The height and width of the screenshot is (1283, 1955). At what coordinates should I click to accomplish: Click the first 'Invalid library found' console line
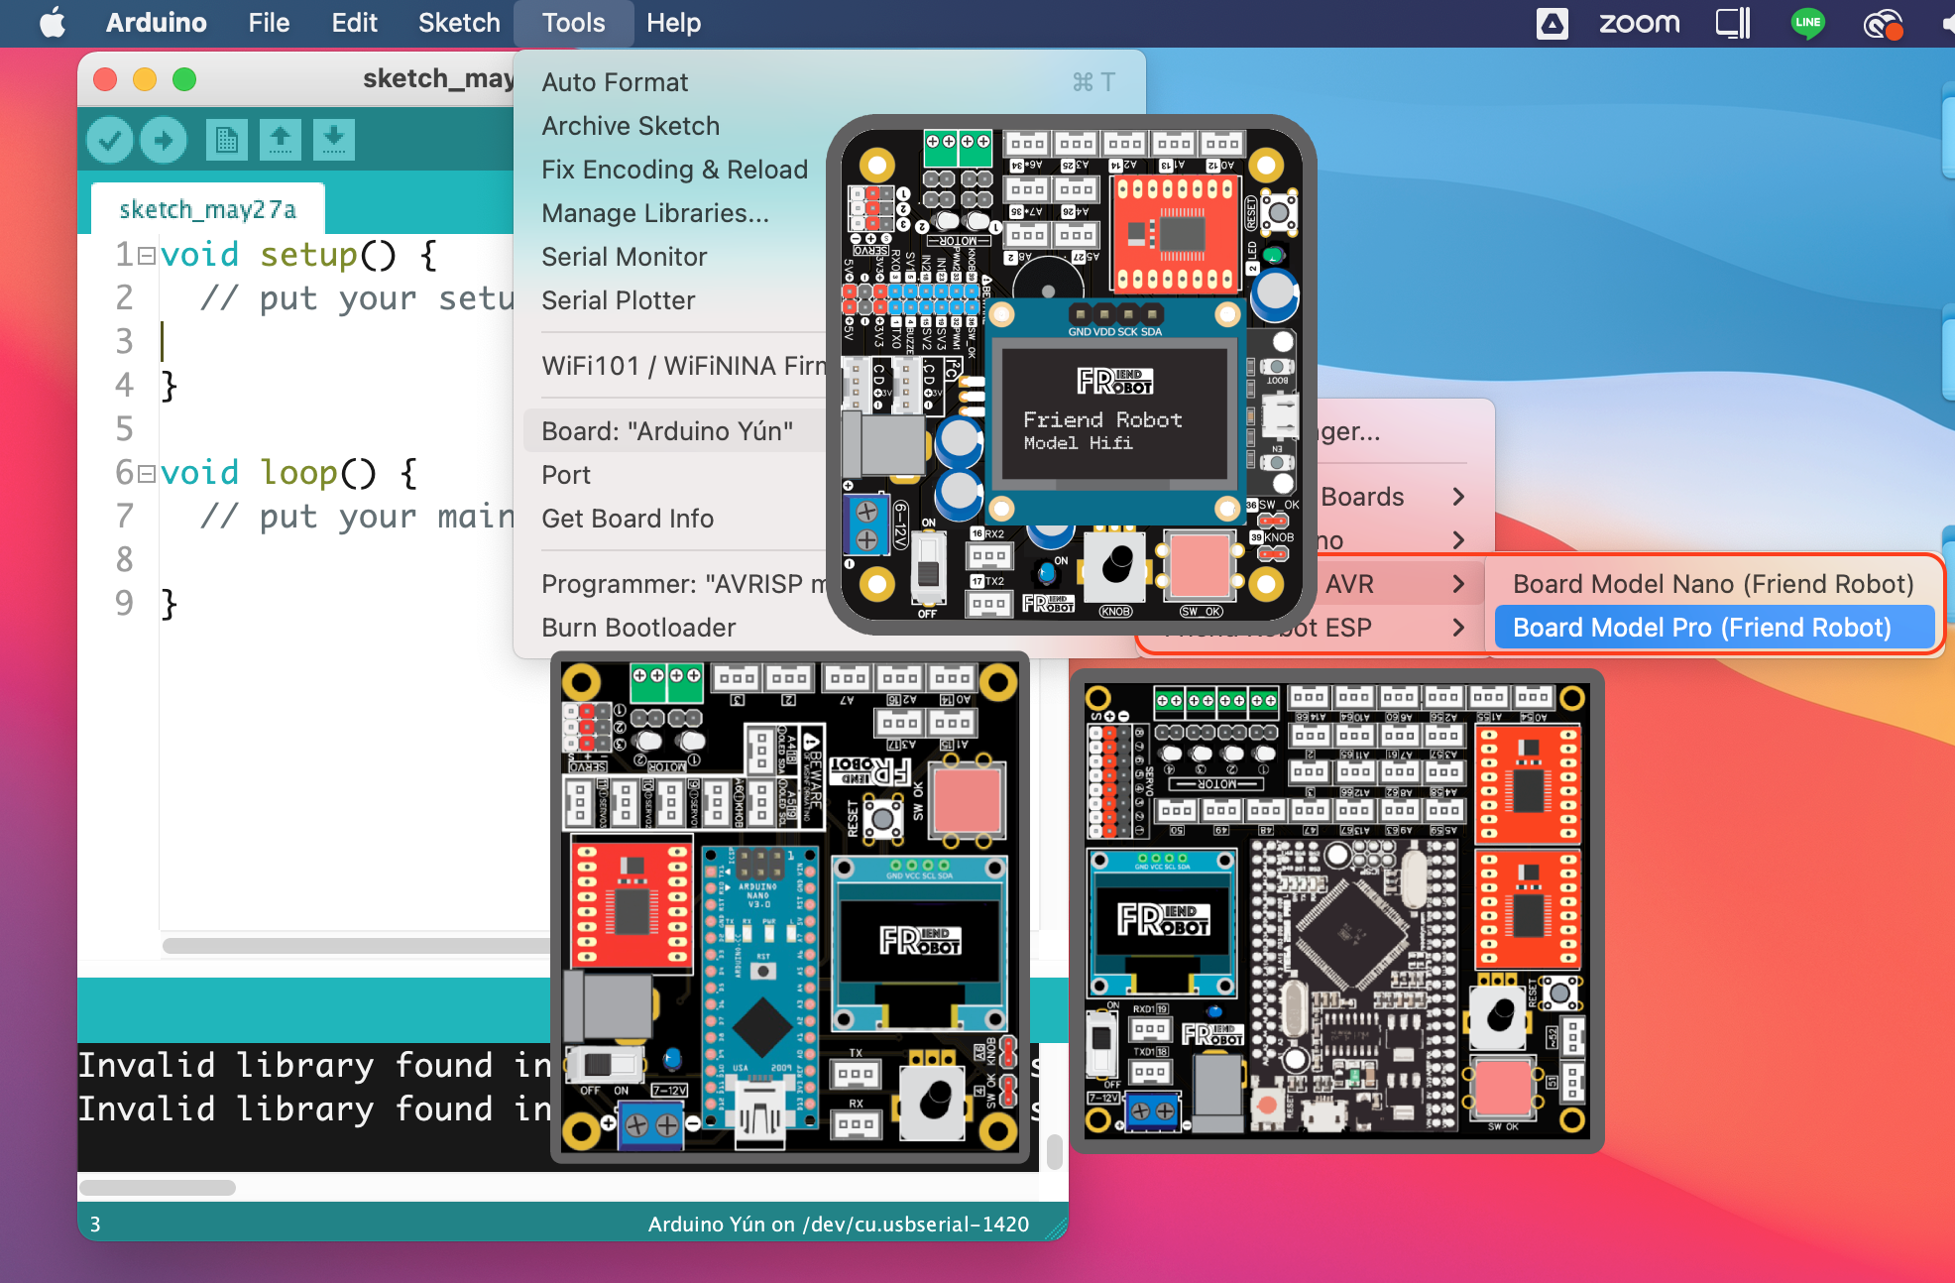314,1066
